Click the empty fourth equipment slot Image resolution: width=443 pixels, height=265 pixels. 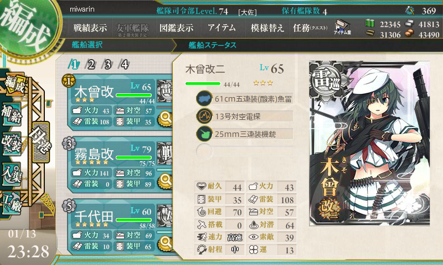click(x=245, y=151)
